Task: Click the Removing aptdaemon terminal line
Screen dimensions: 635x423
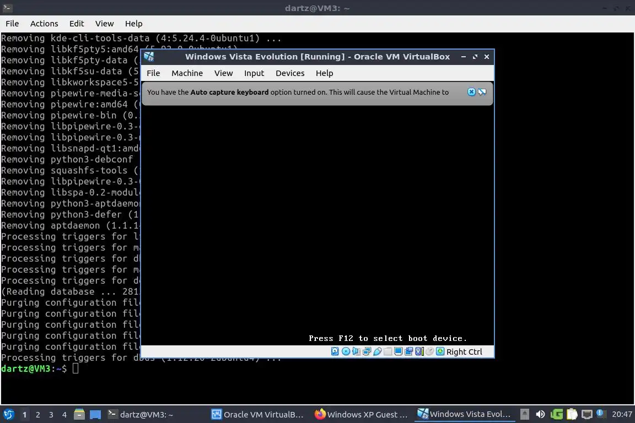Action: [x=69, y=225]
